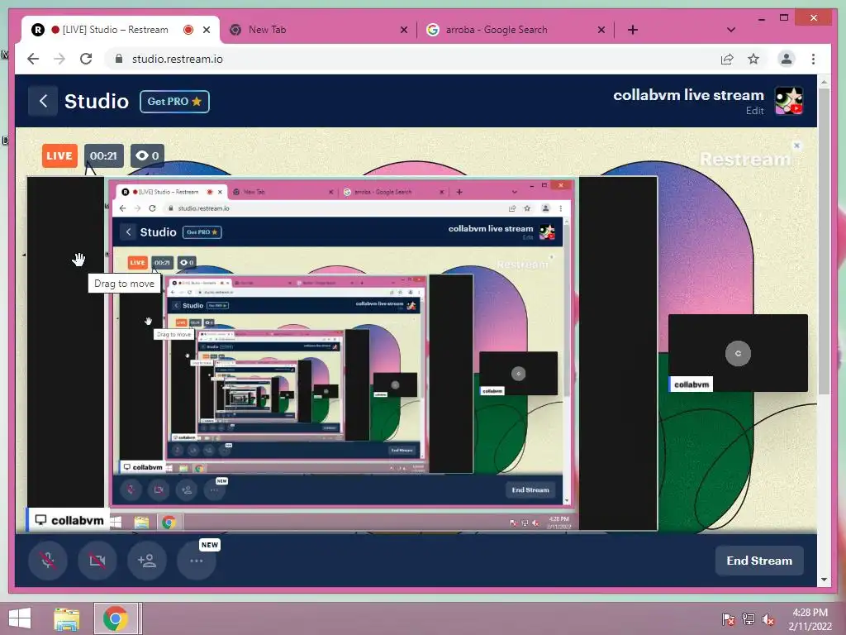Open the Chrome profile icon
The image size is (846, 635).
point(787,59)
